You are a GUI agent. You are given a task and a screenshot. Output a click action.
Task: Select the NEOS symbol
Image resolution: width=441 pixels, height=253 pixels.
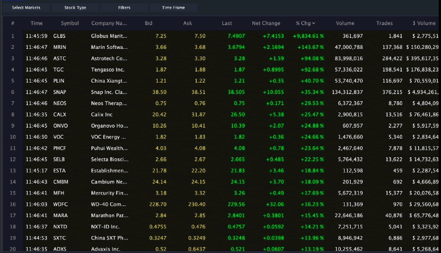(60, 103)
